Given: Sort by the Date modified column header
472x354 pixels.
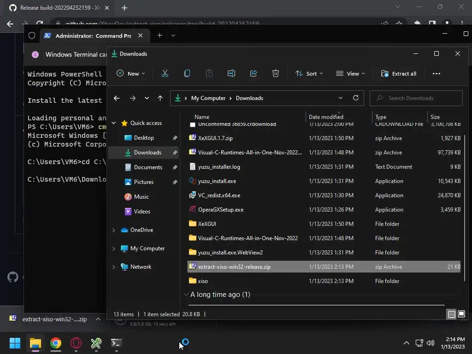Looking at the screenshot, I should pos(326,117).
